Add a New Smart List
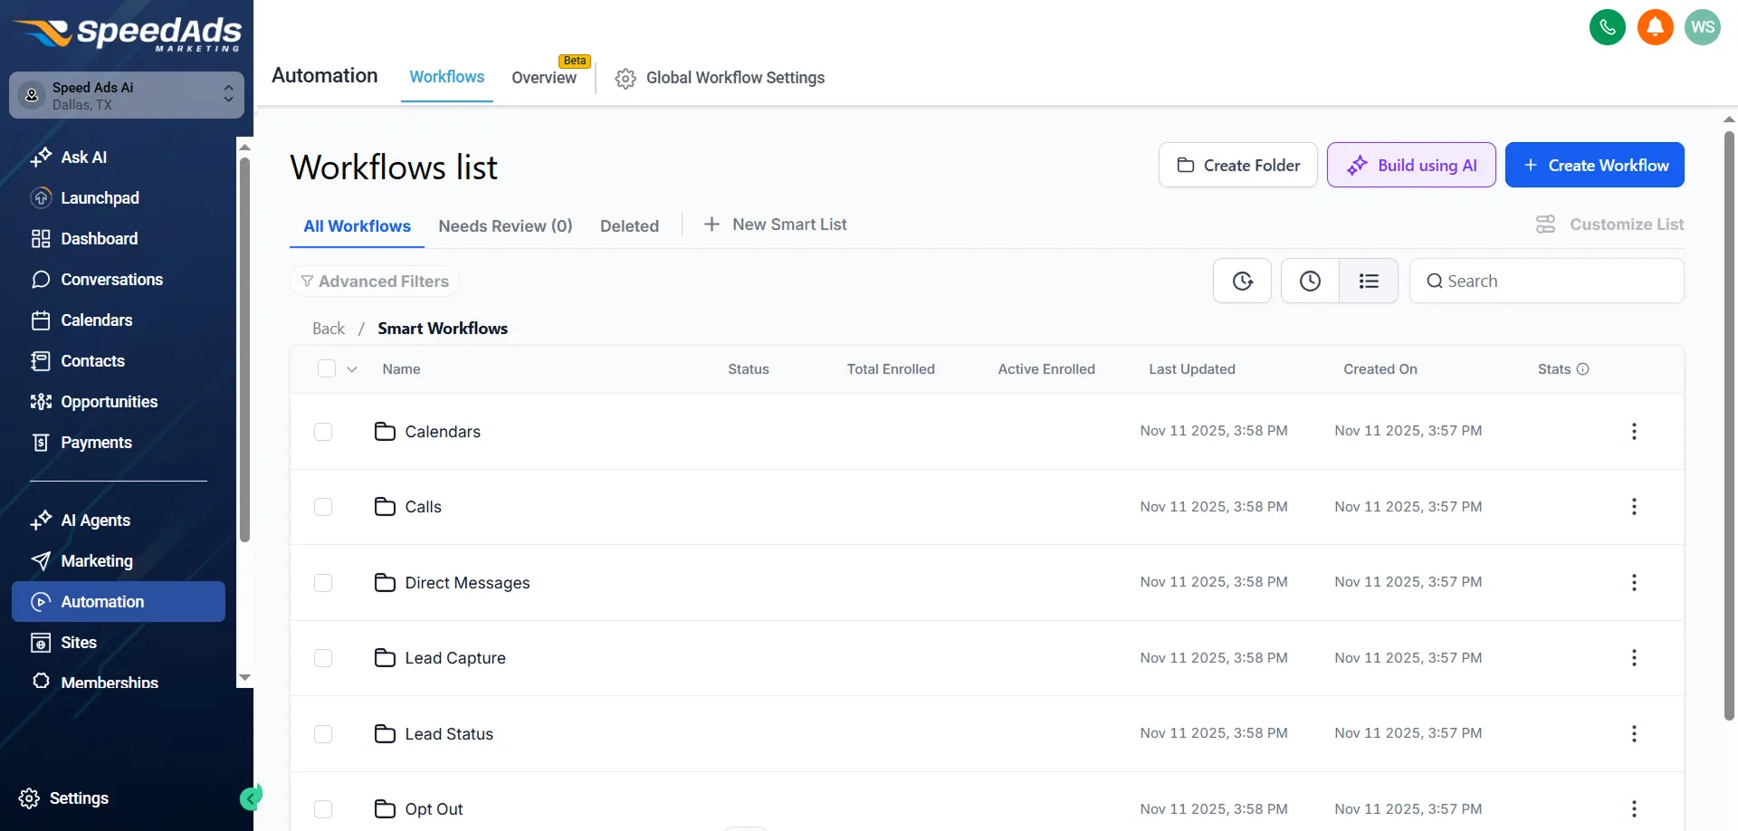The width and height of the screenshot is (1738, 831). 776,224
